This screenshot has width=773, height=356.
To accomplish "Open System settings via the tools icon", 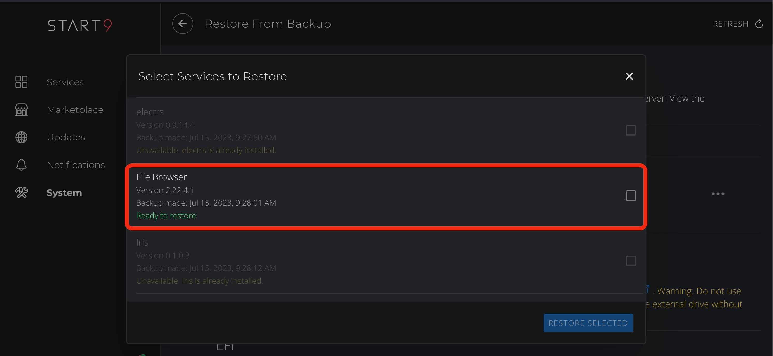I will [x=21, y=193].
